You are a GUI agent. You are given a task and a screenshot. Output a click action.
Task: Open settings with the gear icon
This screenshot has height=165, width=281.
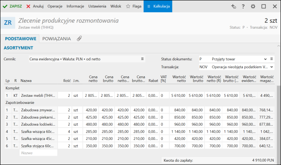pyautogui.click(x=253, y=7)
